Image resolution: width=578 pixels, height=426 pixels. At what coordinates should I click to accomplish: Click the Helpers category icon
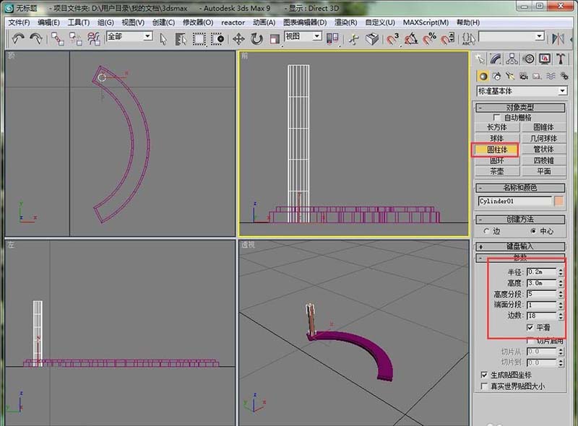pos(537,77)
